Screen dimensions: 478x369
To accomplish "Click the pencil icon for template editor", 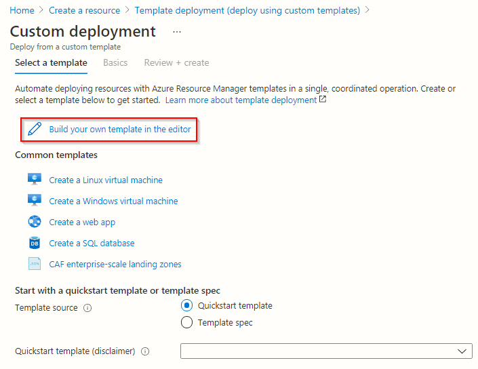I will 35,129.
